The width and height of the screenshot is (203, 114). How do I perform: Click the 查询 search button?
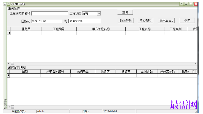tap(125, 12)
